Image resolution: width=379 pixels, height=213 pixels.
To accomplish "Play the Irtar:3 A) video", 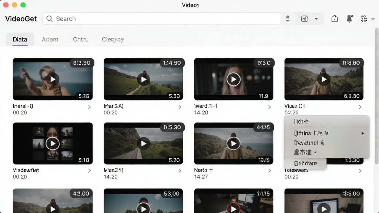I will pyautogui.click(x=144, y=79).
